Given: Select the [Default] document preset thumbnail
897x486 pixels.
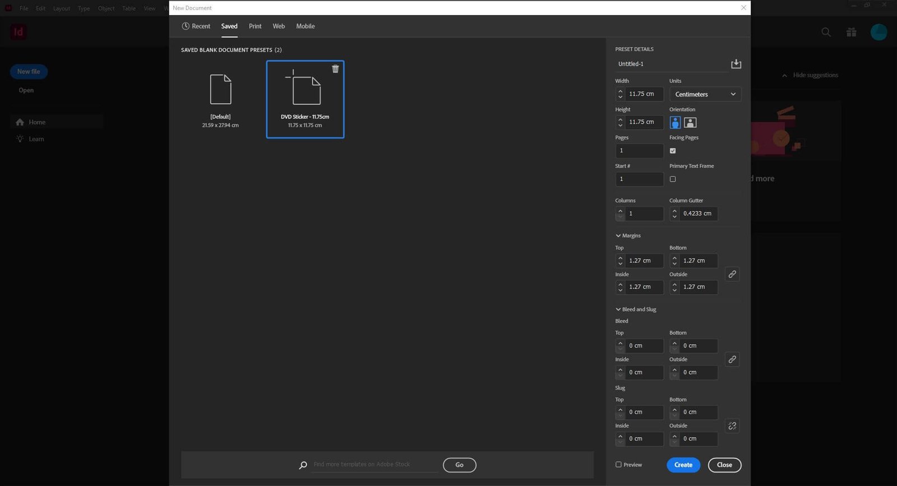Looking at the screenshot, I should coord(220,100).
